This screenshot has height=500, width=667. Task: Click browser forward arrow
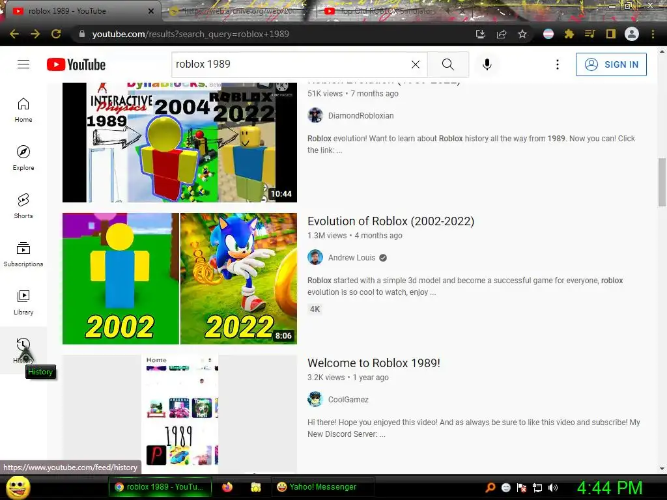(35, 34)
